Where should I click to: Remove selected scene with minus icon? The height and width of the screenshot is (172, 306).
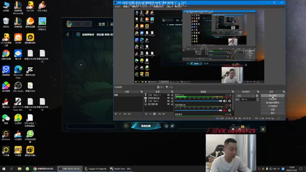click(120, 114)
